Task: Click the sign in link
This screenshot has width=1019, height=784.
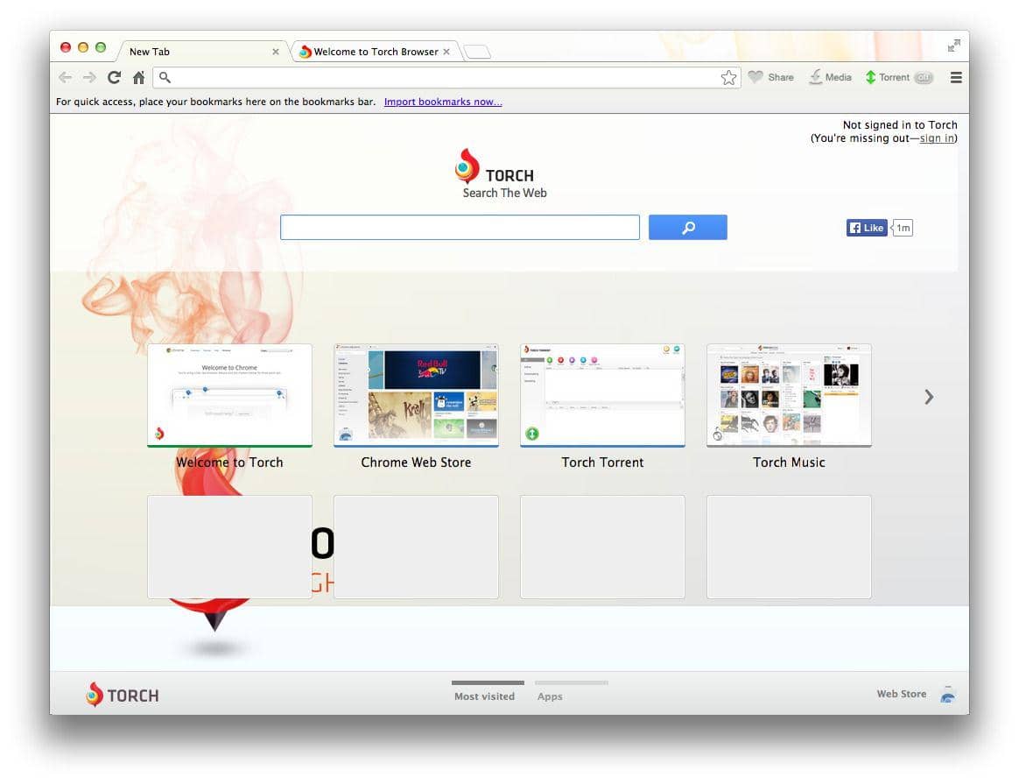Action: (x=937, y=138)
